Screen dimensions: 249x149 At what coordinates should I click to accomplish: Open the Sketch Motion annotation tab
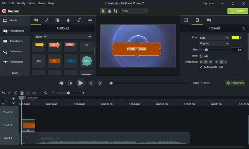79,20
